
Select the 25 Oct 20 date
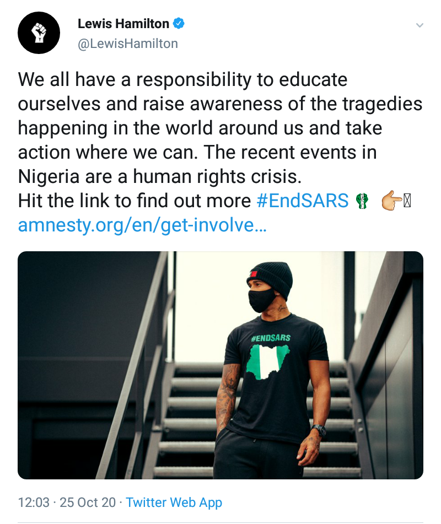pyautogui.click(x=89, y=503)
